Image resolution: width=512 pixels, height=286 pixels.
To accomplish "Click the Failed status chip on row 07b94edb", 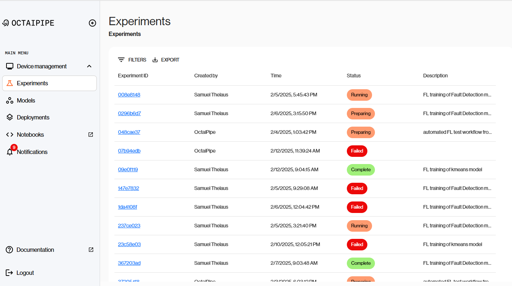I will (x=357, y=151).
